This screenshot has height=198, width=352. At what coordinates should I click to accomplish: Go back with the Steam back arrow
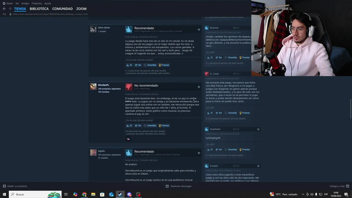click(x=4, y=9)
